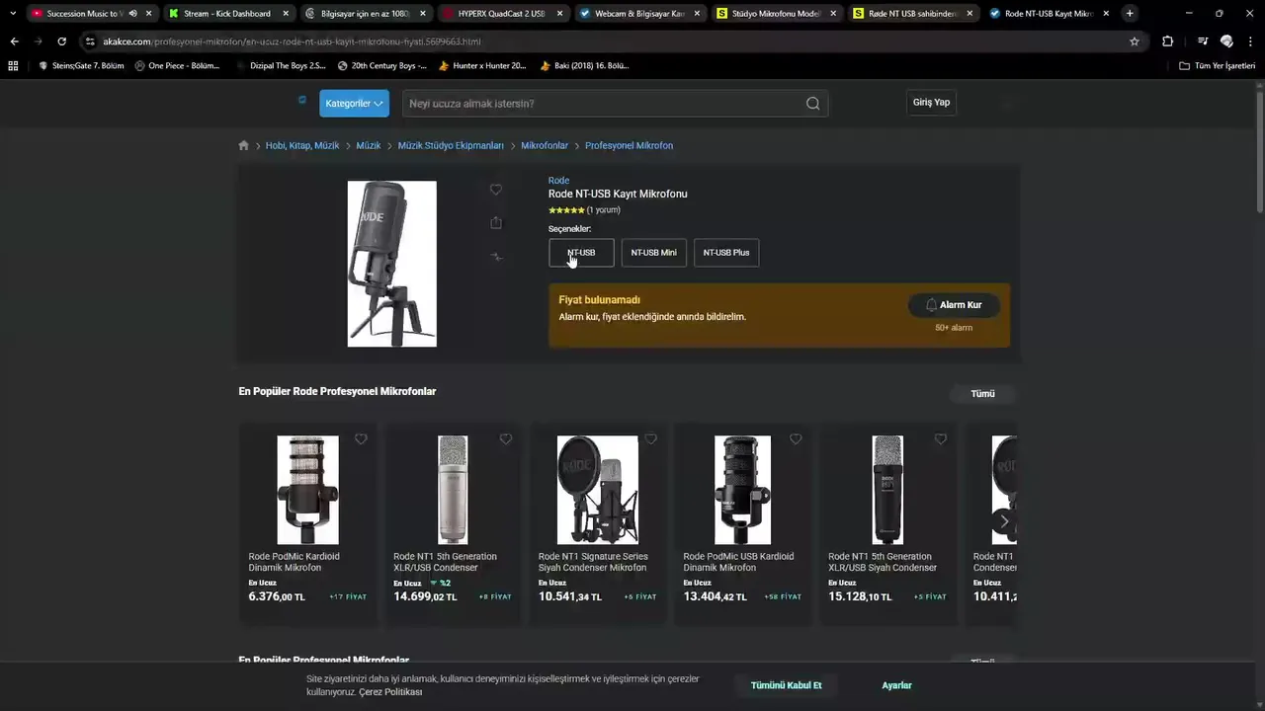Favorite the Rode PodMic Kardioid Dinamik card
The height and width of the screenshot is (711, 1265).
(361, 439)
